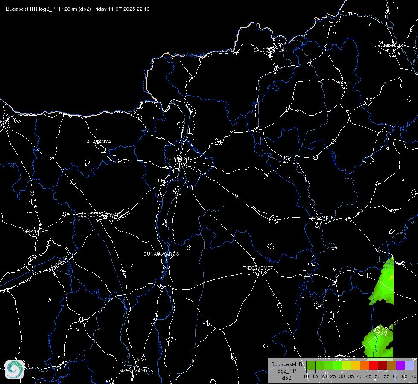This screenshot has height=384, width=418.
Task: Click the SZEKESFEHERVAR city label
Action: tap(99, 215)
